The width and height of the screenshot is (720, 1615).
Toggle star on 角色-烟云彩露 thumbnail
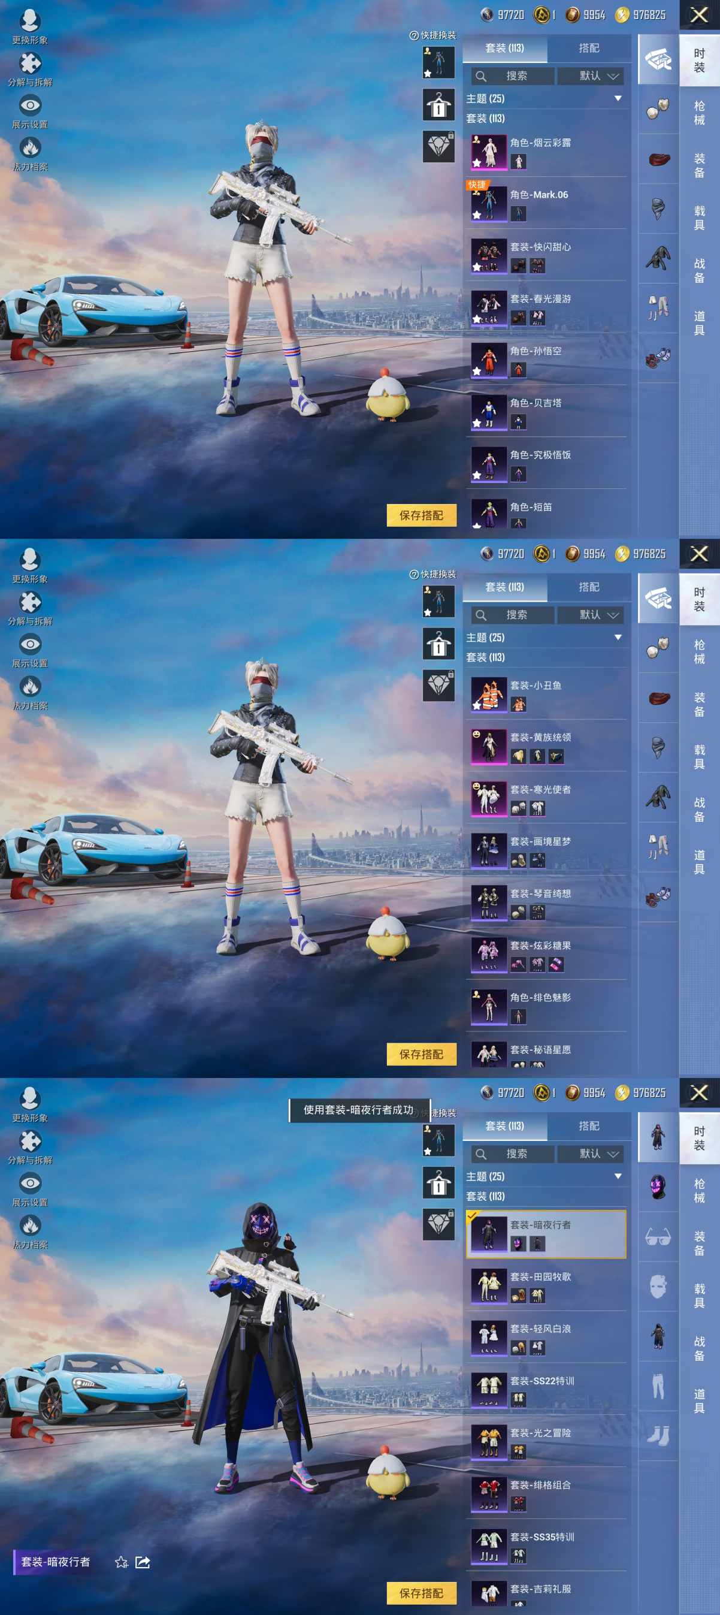(477, 163)
